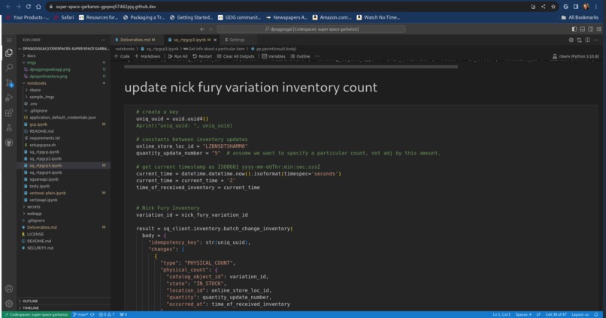Open the Accounts icon in activity bar
This screenshot has width=606, height=318.
9,289
